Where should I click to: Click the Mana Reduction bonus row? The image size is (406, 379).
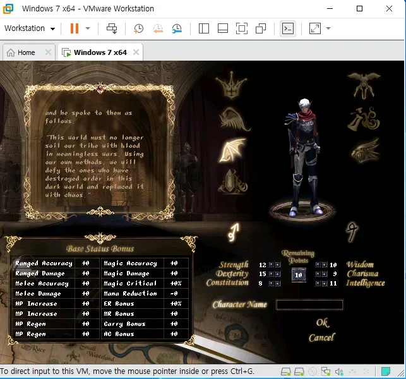coord(145,293)
